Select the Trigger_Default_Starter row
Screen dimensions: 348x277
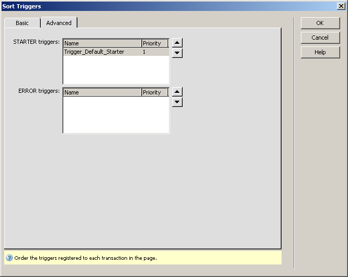coord(94,52)
